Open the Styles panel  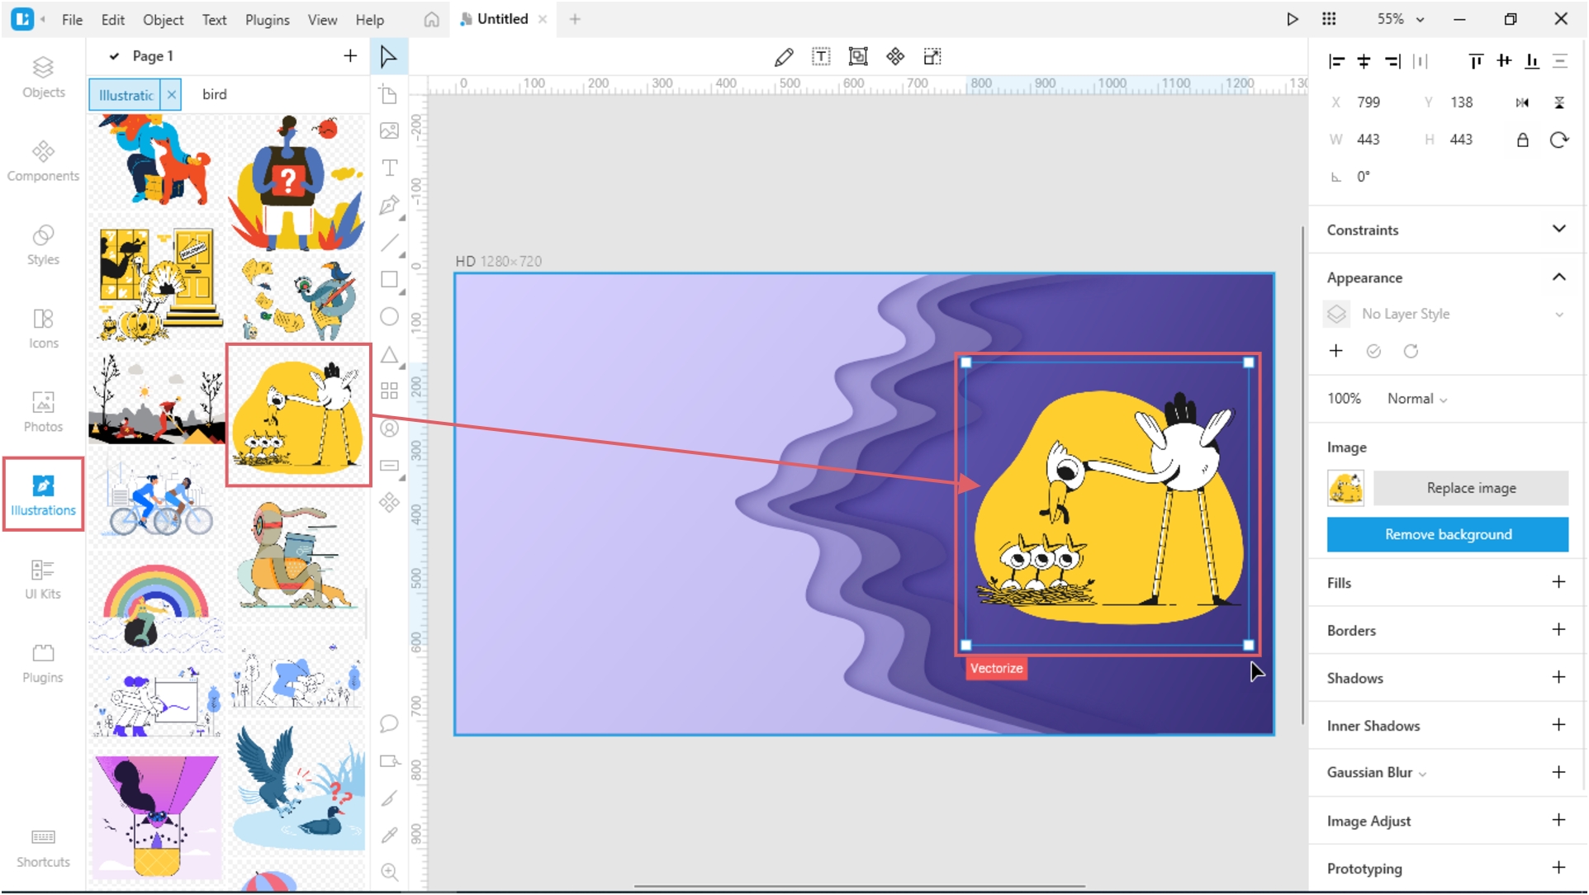[x=43, y=245]
